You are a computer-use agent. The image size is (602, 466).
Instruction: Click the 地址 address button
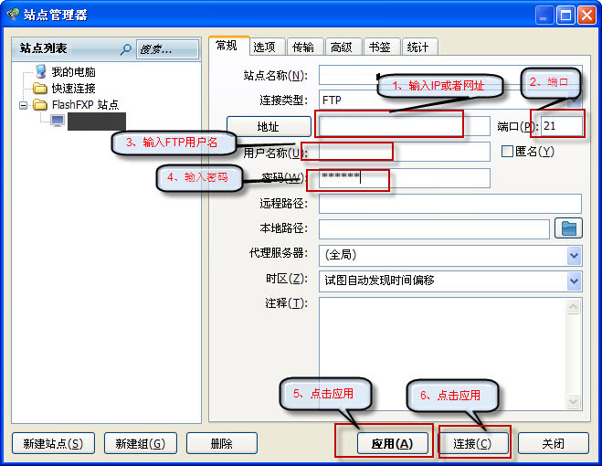[268, 126]
